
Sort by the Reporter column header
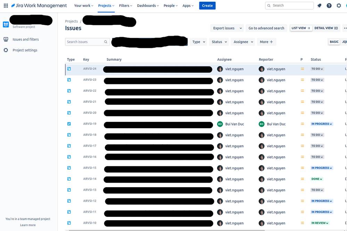[x=266, y=59]
